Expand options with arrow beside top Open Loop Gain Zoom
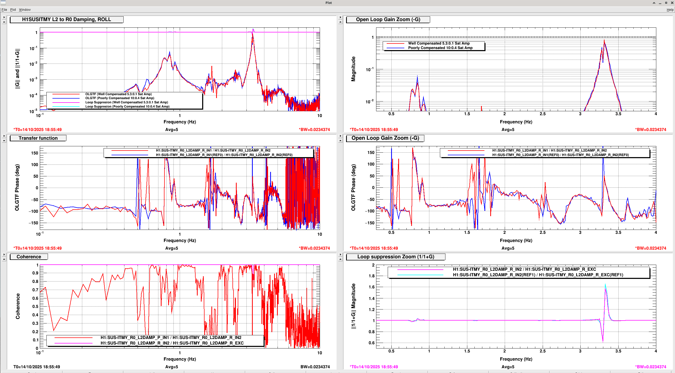The height and width of the screenshot is (373, 675). pyautogui.click(x=340, y=17)
